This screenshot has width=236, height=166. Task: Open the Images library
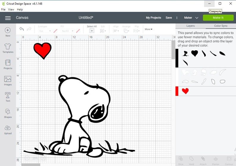[8, 81]
